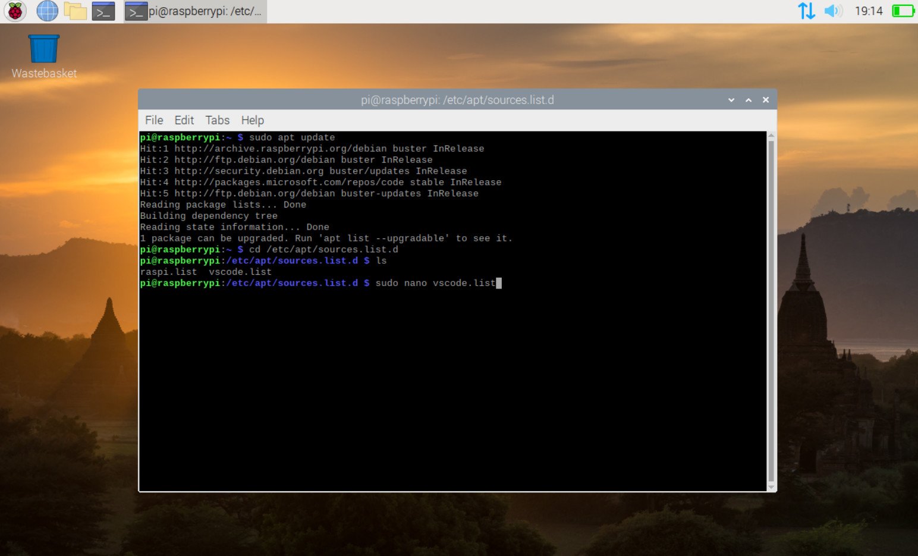Select the Wastebasket desktop icon
Image resolution: width=918 pixels, height=556 pixels.
click(44, 56)
